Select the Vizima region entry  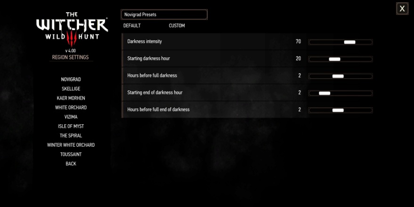pyautogui.click(x=71, y=117)
